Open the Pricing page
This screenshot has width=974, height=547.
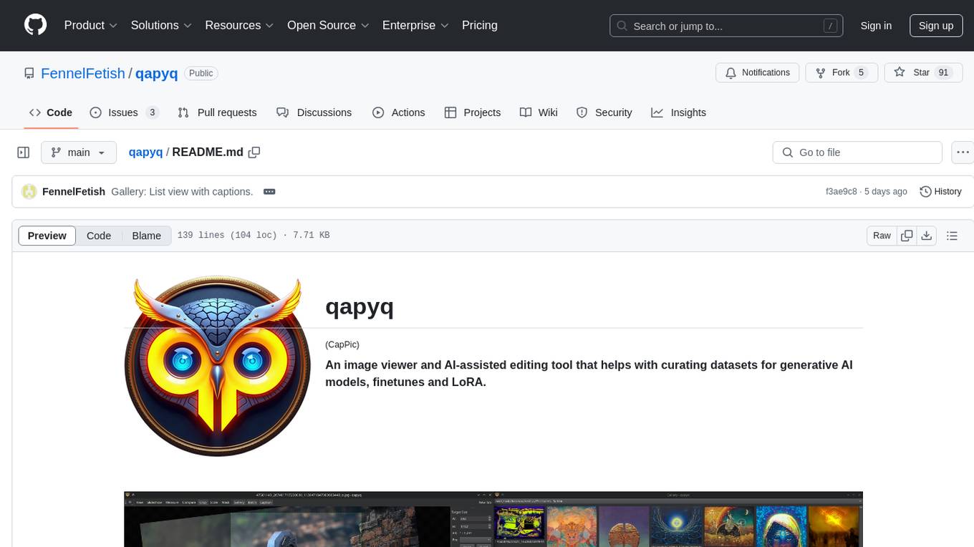coord(480,25)
